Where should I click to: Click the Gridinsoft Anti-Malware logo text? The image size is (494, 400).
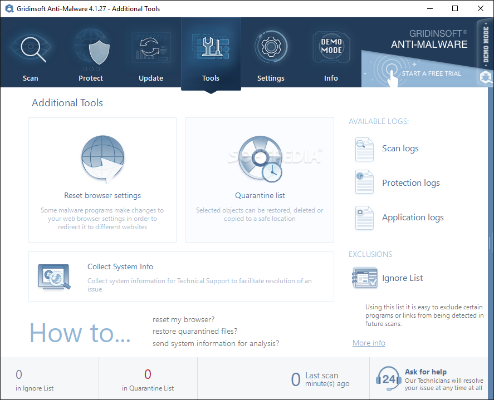tap(429, 39)
